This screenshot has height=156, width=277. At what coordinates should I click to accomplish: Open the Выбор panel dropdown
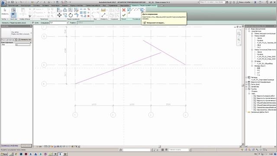(x=5, y=19)
